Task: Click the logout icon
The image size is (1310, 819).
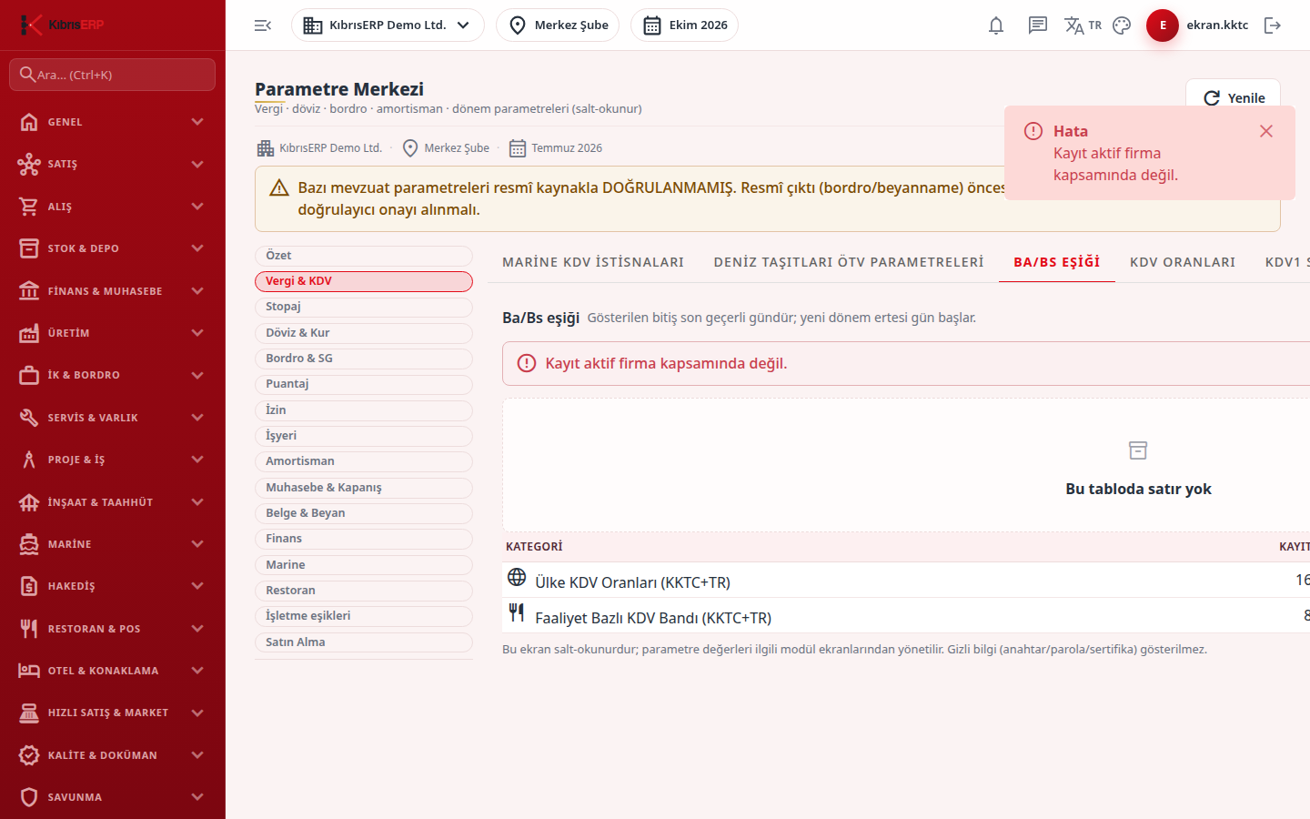Action: tap(1273, 25)
